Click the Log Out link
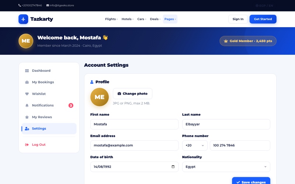The width and height of the screenshot is (295, 184). [x=49, y=145]
